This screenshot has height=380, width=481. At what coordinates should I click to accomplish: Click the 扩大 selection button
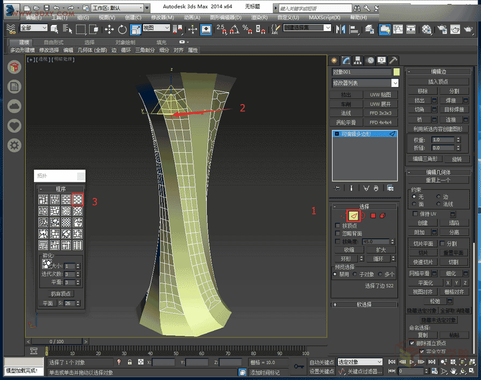pos(381,249)
